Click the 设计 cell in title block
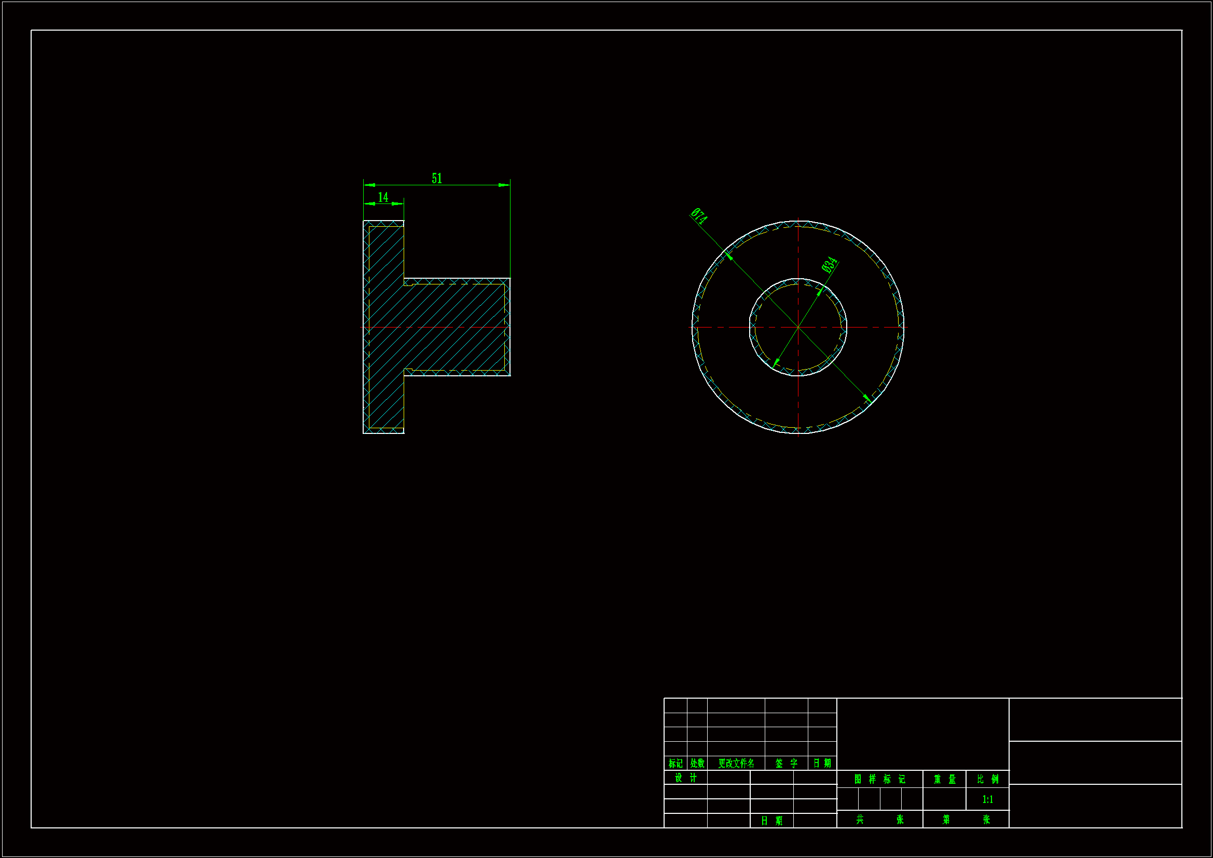 point(685,778)
